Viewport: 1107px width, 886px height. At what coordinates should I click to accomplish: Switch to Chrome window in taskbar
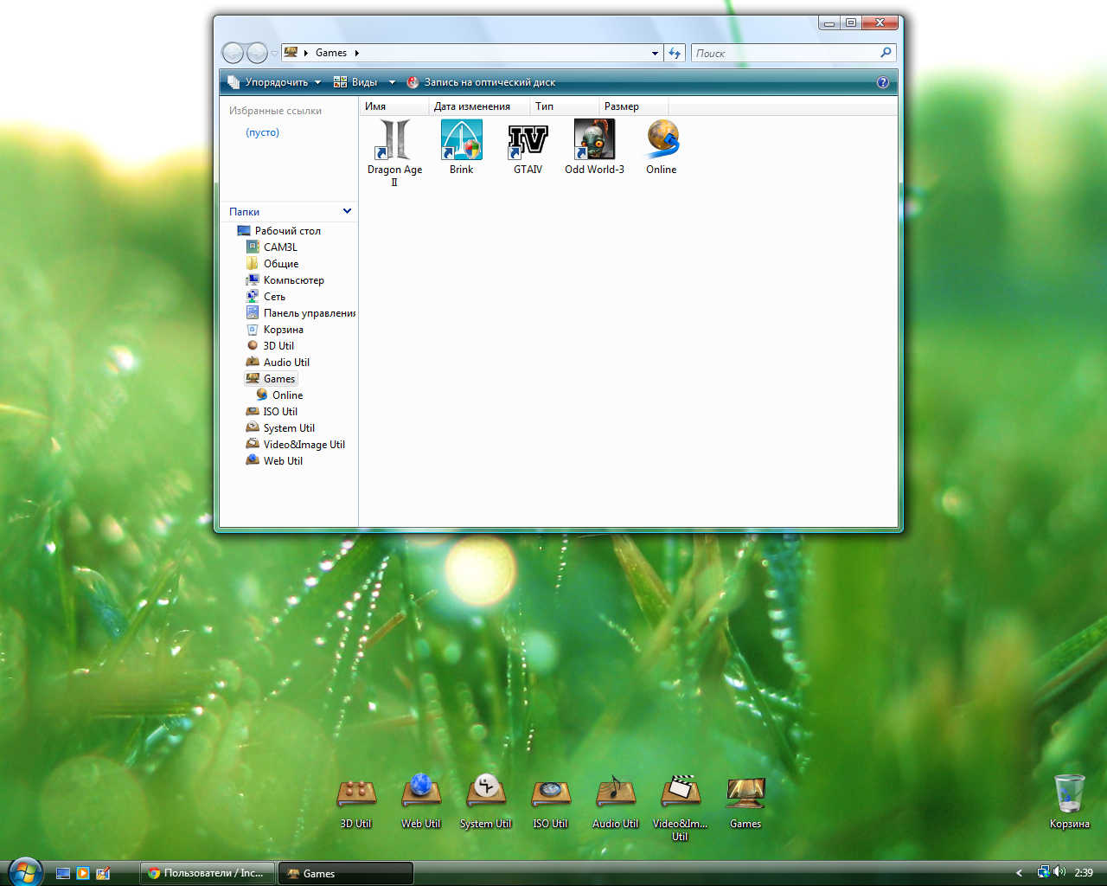[x=208, y=873]
